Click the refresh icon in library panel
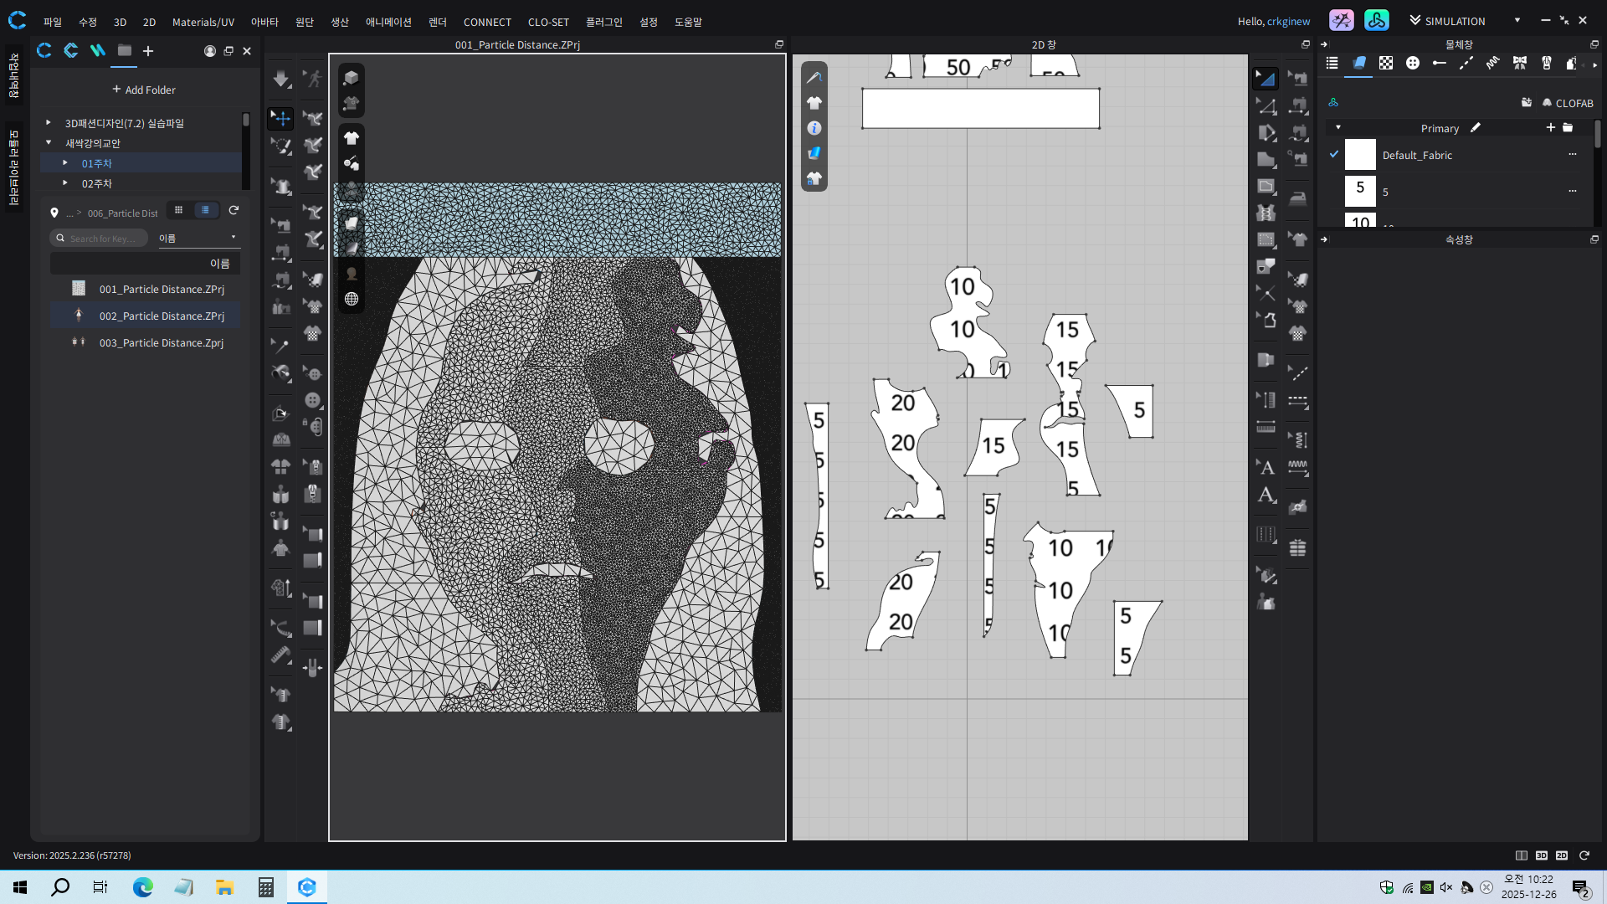The height and width of the screenshot is (904, 1607). click(x=234, y=211)
